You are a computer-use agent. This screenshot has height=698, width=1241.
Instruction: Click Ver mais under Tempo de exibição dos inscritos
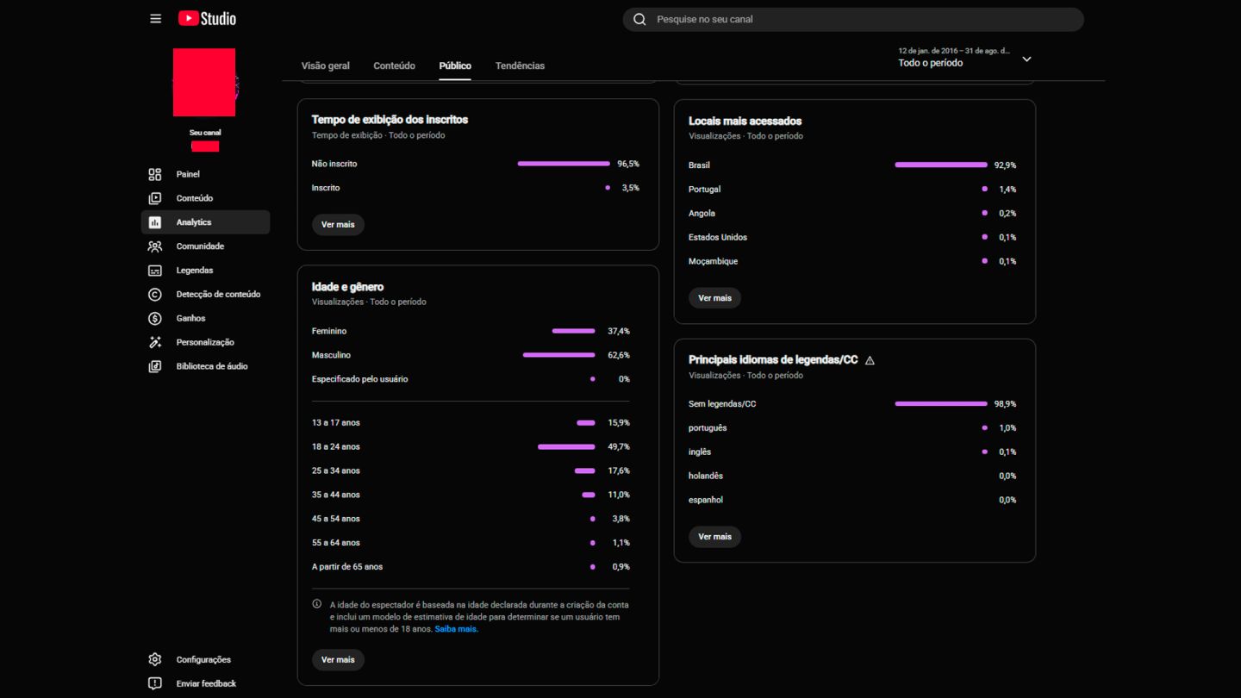coord(338,224)
